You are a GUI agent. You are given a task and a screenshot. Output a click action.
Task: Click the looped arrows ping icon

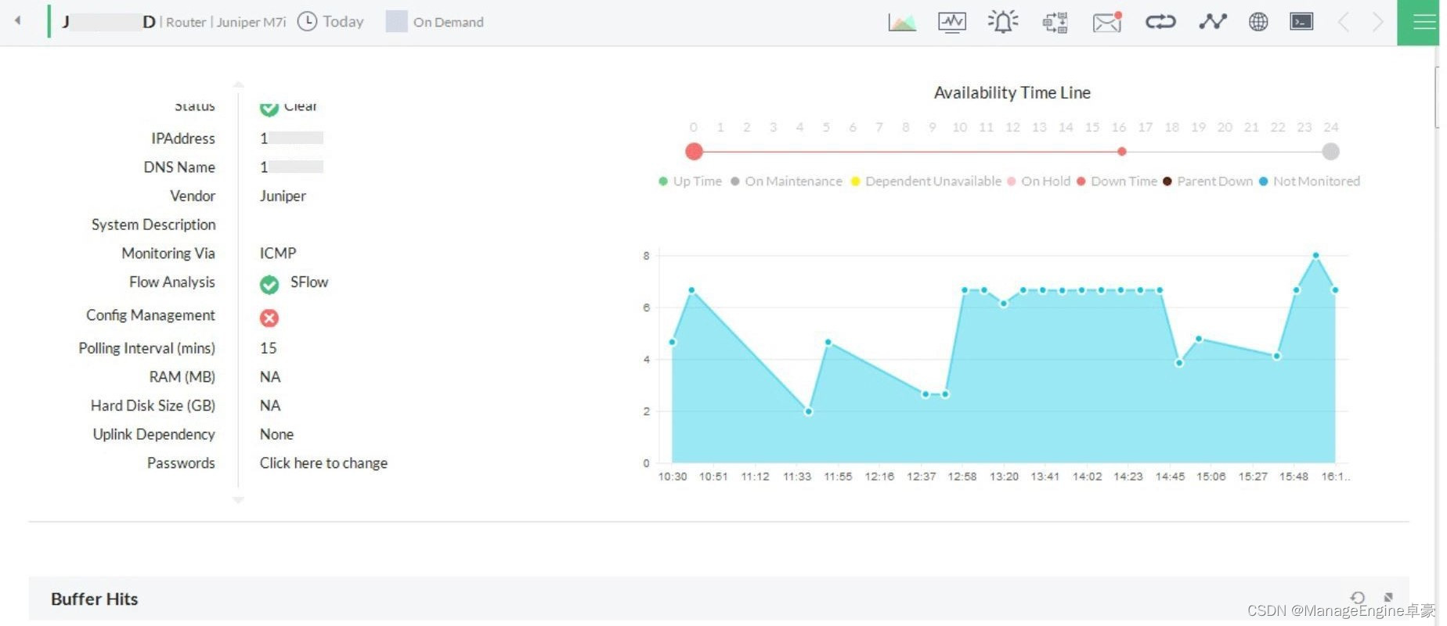1160,22
